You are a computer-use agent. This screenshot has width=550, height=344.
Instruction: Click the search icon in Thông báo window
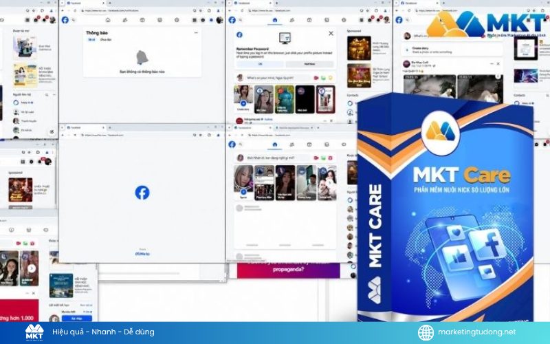[x=74, y=20]
